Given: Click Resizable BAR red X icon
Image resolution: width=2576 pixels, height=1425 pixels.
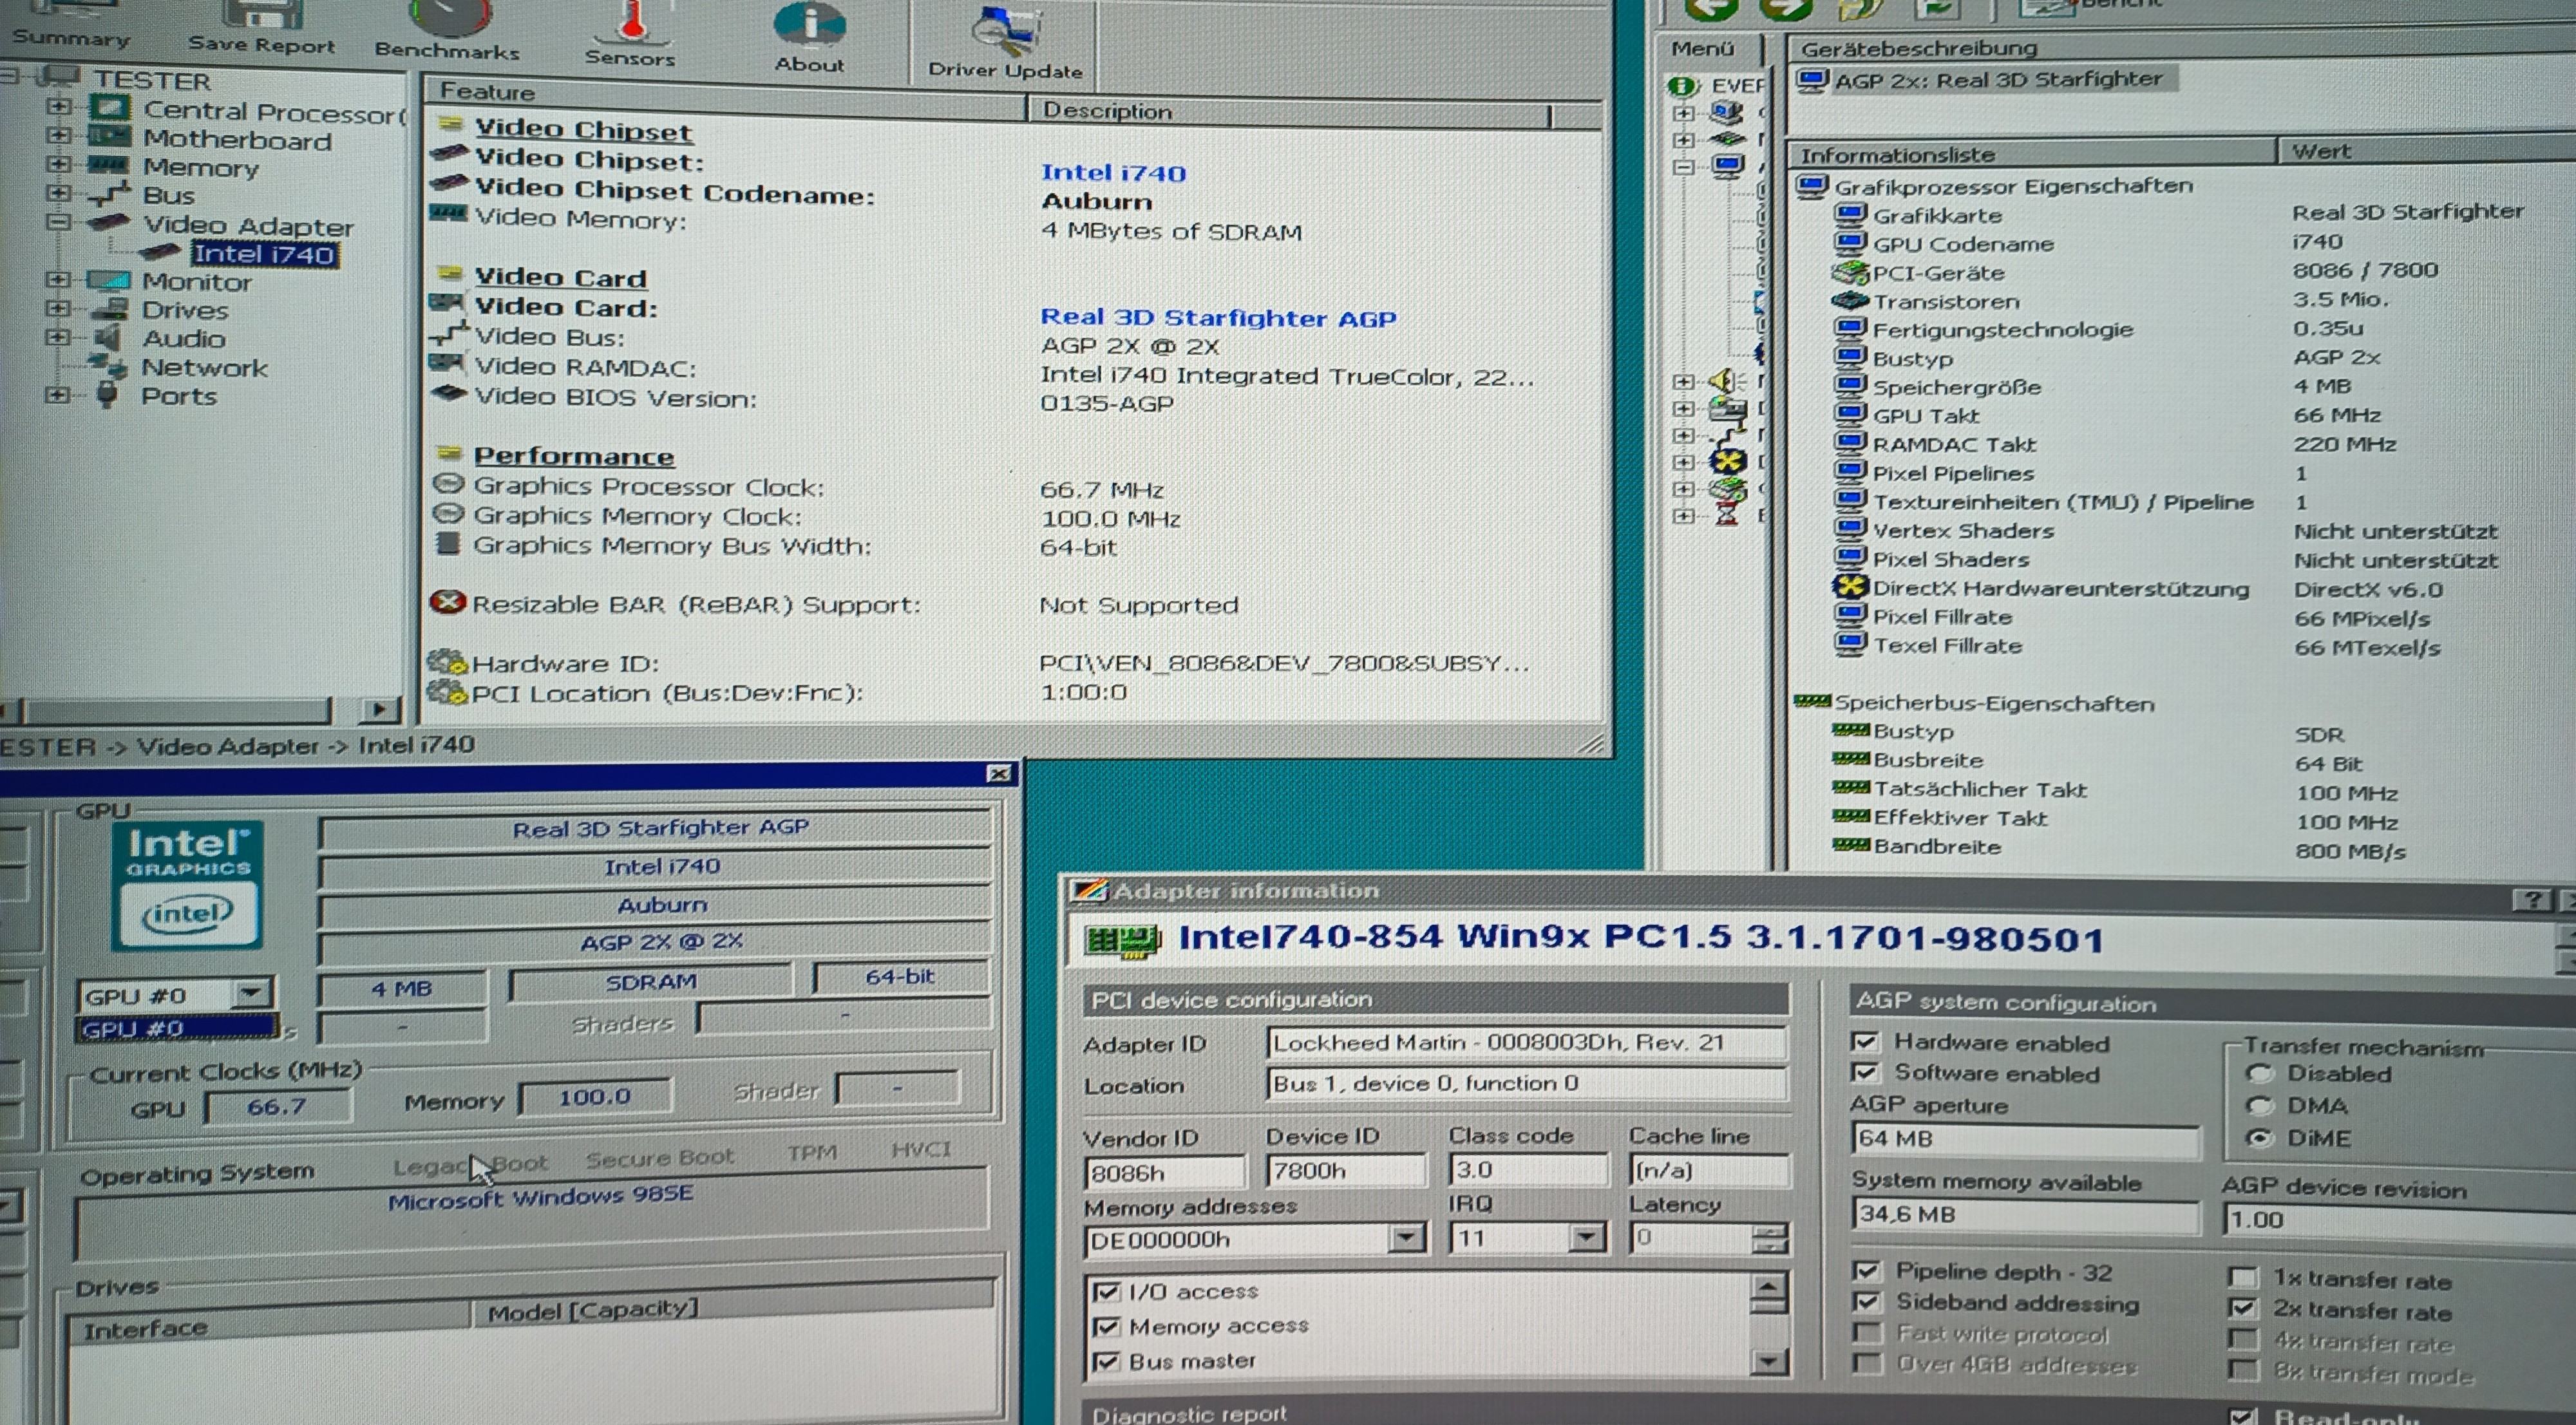Looking at the screenshot, I should tap(448, 602).
